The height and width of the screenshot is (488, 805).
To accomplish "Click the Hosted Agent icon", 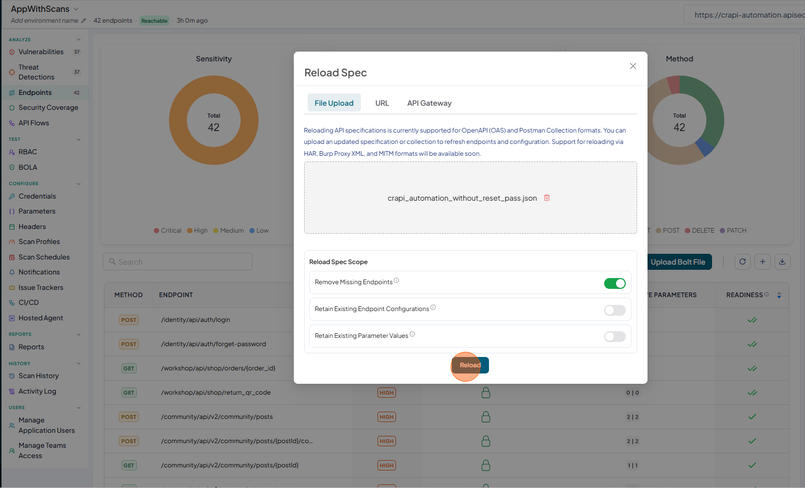I will pos(12,318).
